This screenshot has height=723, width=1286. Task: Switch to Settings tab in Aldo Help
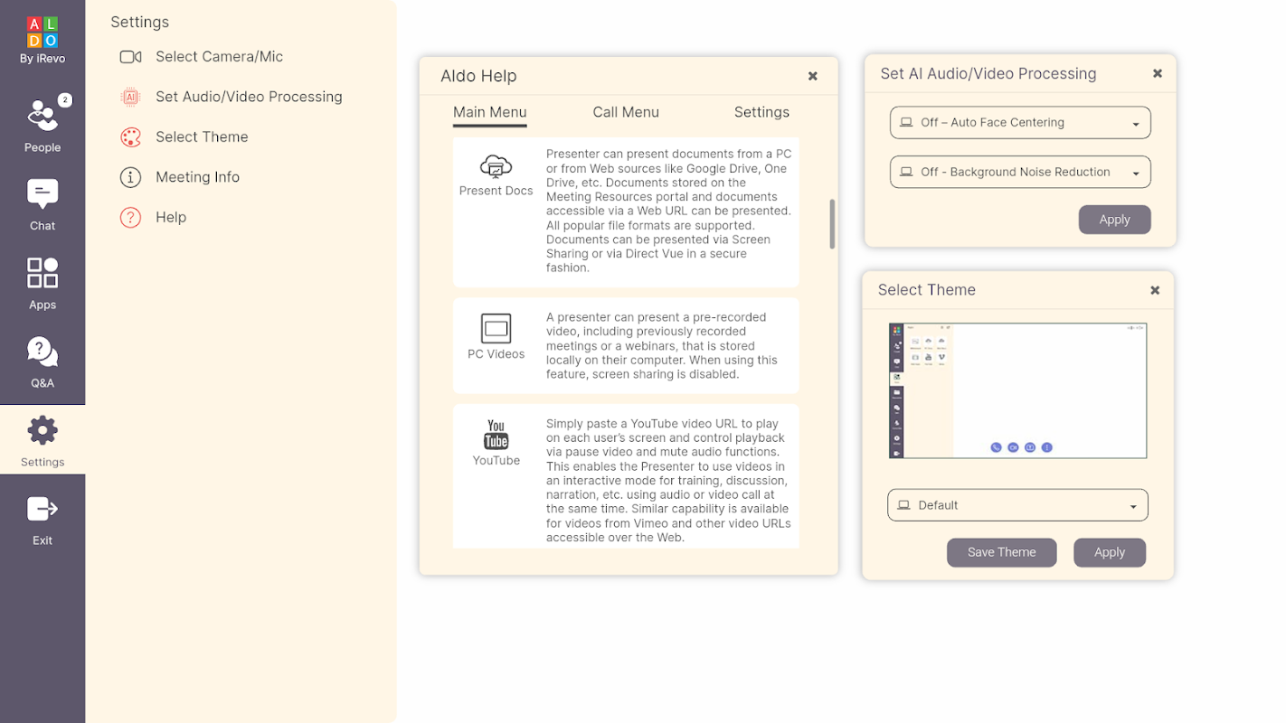[x=761, y=113]
